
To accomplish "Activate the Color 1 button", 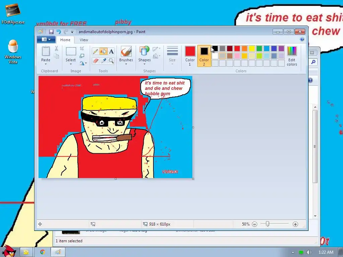I will click(x=190, y=56).
